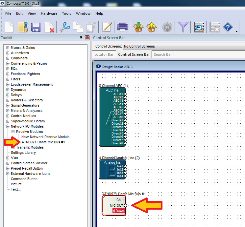Expand the Feedback Fighters category
Viewport: 245px width, 227px height.
coord(8,74)
